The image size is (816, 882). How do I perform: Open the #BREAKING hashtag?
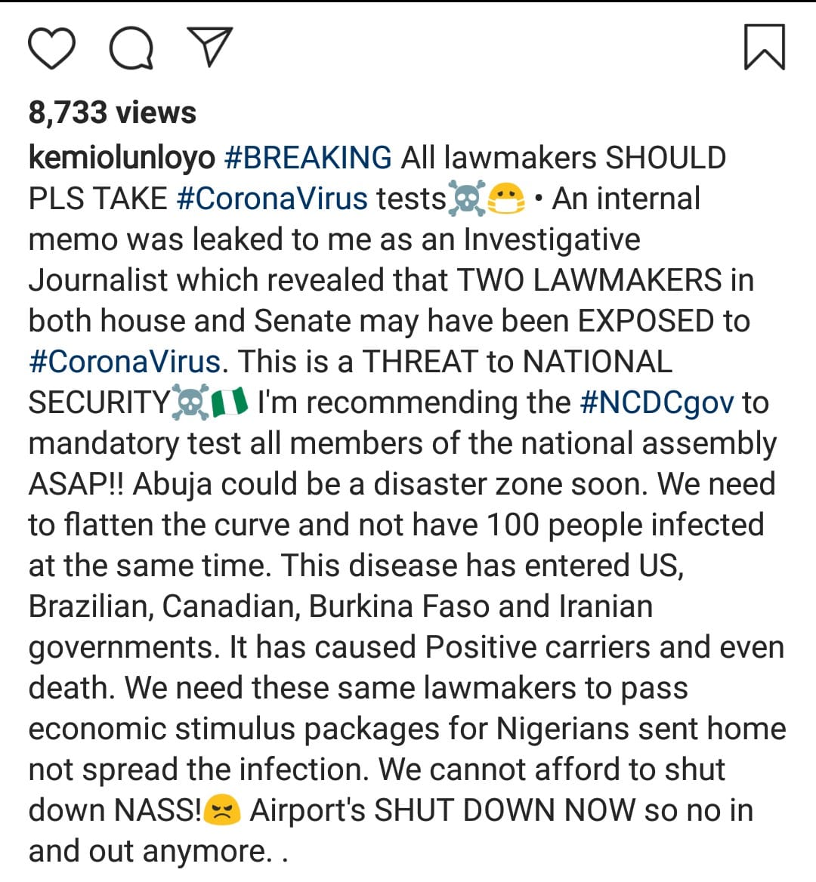(x=308, y=158)
